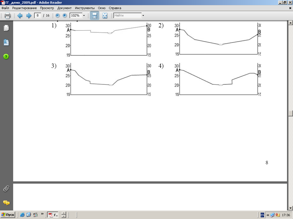293x219 pixels.
Task: Click the Пуск Start button
Action: pos(8,215)
